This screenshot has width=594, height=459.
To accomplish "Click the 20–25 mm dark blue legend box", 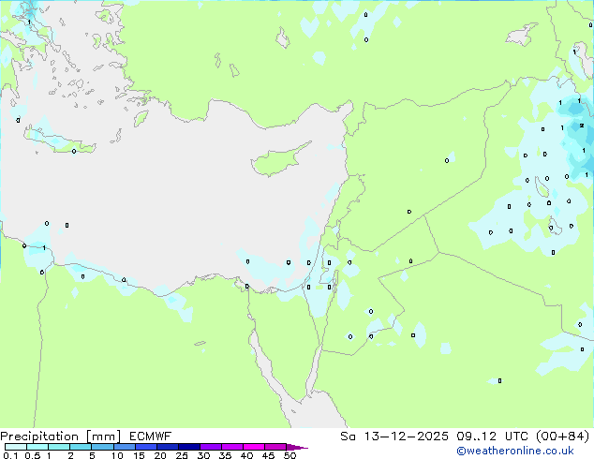I will (168, 447).
